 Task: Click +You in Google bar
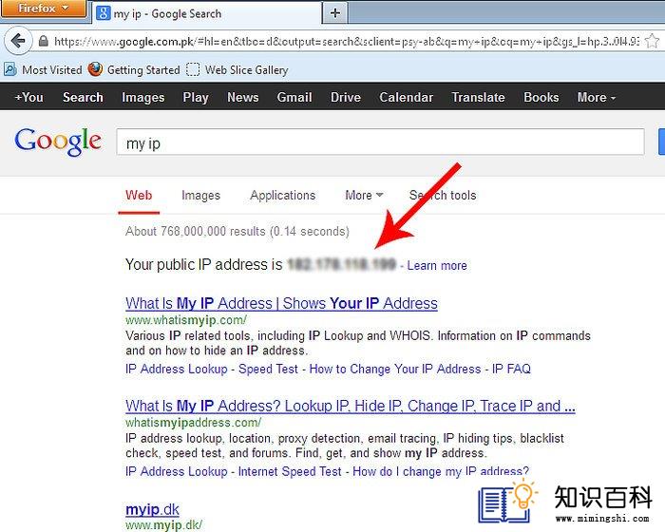[28, 97]
